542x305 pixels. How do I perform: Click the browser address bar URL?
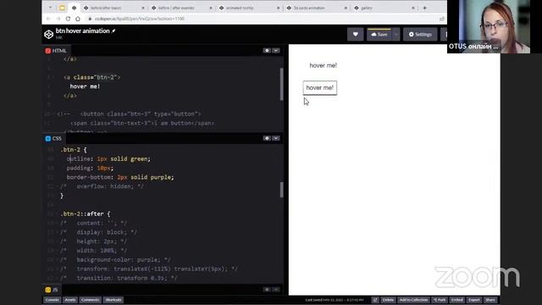(140, 19)
